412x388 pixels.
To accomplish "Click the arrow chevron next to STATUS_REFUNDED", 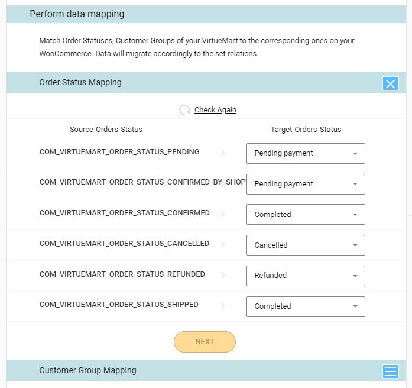I will [x=223, y=275].
